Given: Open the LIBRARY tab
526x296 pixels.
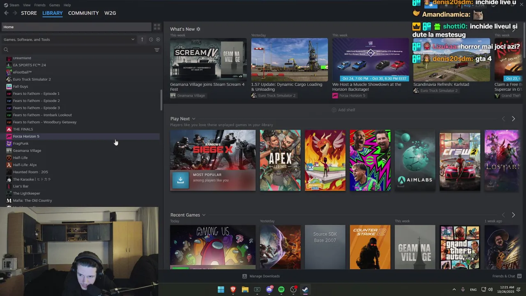Looking at the screenshot, I should coord(53,13).
